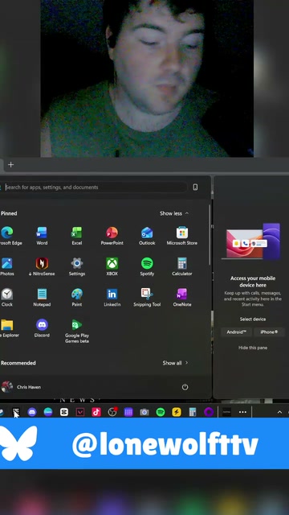
Task: Open Chris Haven user account menu
Action: click(x=21, y=387)
